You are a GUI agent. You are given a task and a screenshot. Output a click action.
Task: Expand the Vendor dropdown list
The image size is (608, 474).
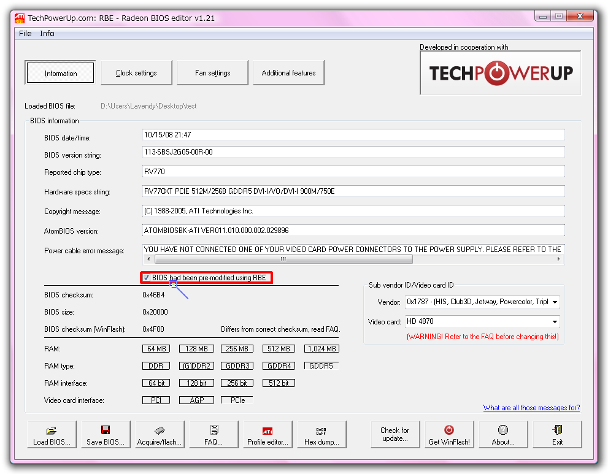(x=555, y=302)
